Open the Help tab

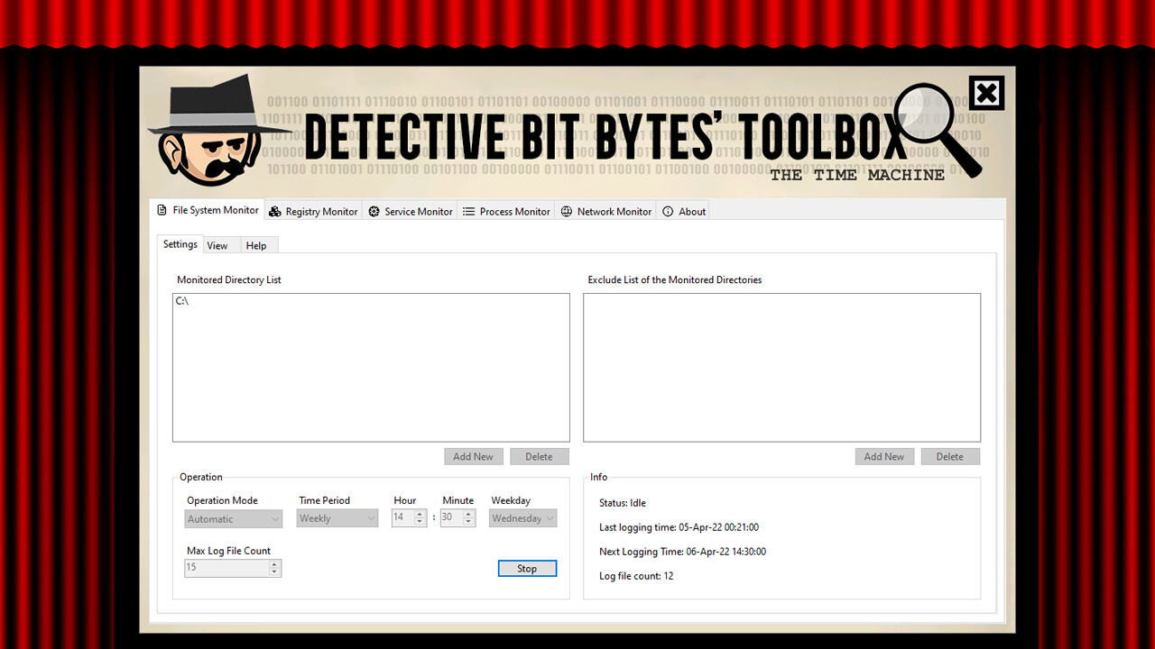tap(256, 244)
